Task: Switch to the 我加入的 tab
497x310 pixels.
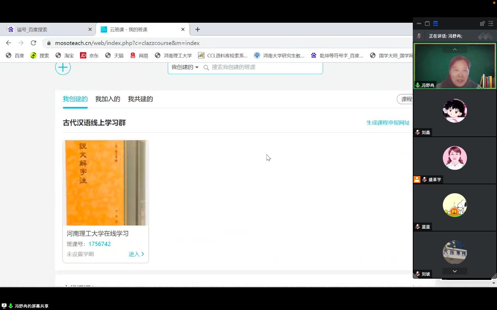Action: [x=108, y=99]
